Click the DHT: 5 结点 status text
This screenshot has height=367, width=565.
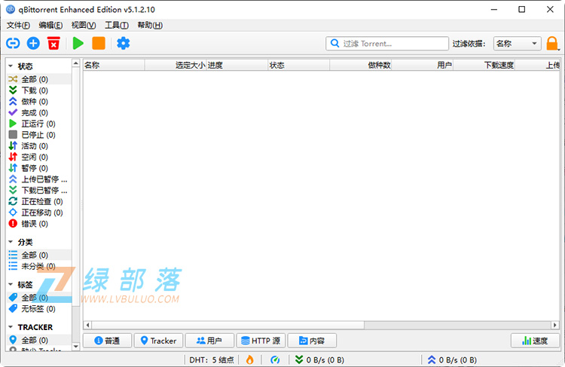[212, 359]
